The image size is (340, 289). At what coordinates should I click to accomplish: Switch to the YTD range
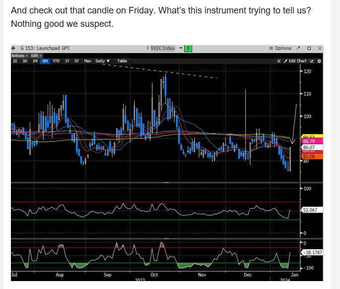pyautogui.click(x=56, y=61)
